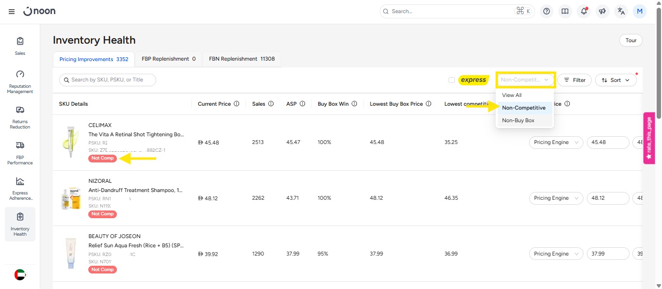Select Non-Buy Box from the dropdown list
The image size is (662, 289).
pyautogui.click(x=518, y=120)
